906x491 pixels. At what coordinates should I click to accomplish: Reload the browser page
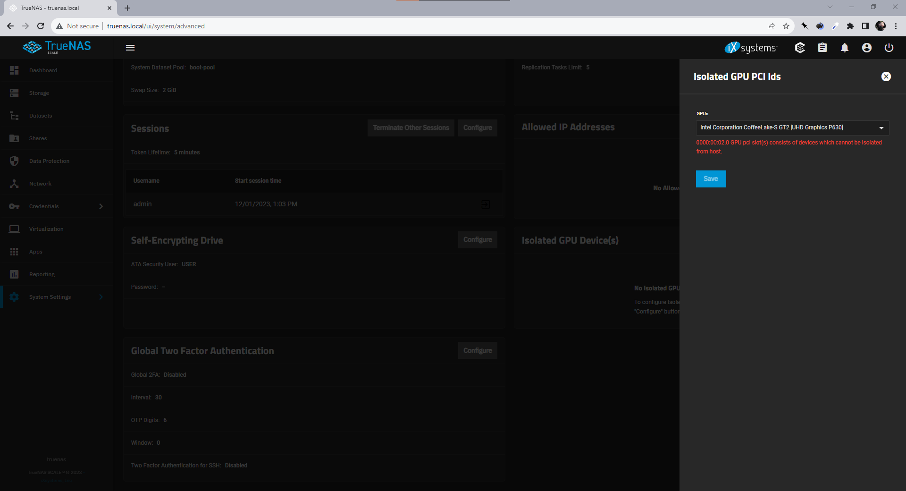[x=41, y=26]
